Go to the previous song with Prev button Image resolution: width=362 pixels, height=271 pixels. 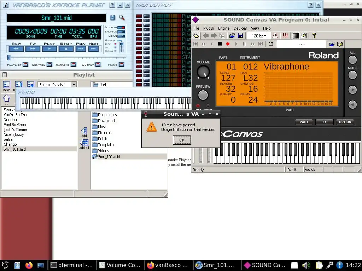pos(81,49)
